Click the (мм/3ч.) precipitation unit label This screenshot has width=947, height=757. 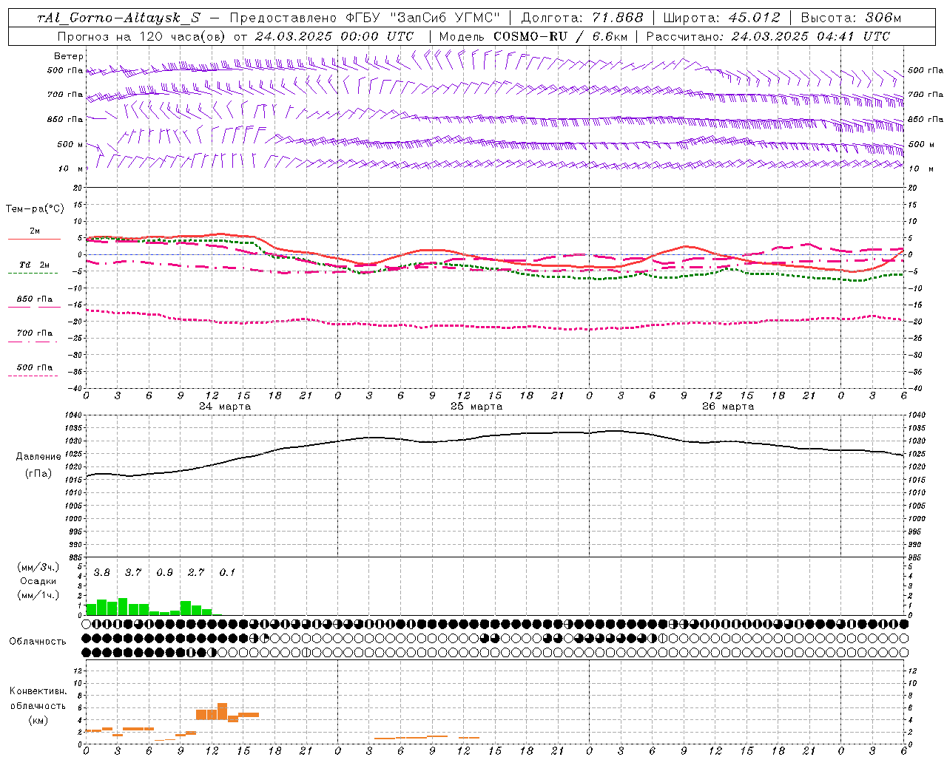pos(38,567)
